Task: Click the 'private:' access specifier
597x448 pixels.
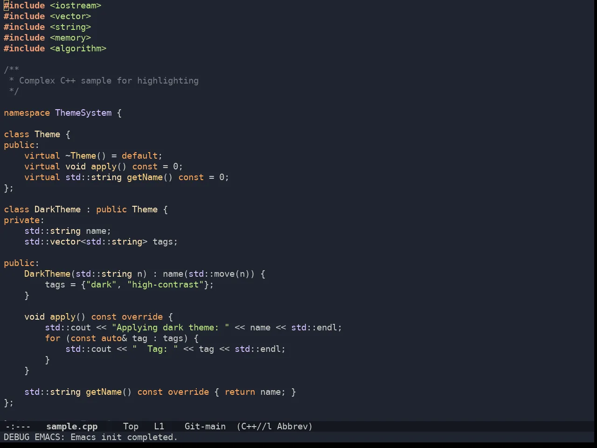Action: [x=24, y=220]
